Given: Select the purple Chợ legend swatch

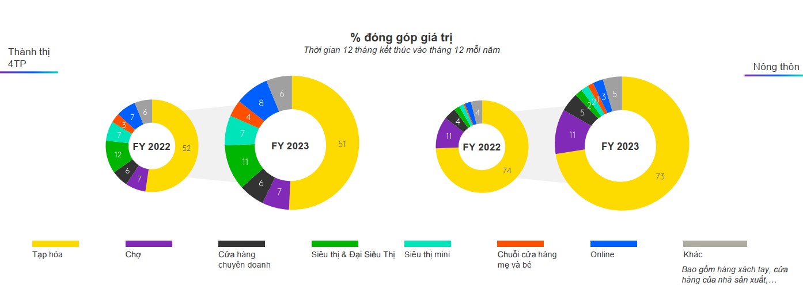Looking at the screenshot, I should point(149,244).
